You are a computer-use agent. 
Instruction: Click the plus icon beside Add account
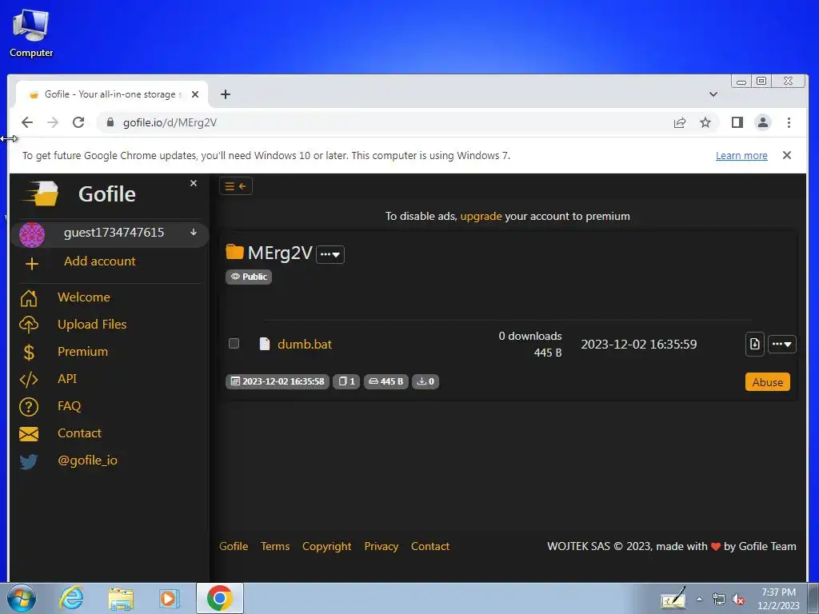pos(32,264)
